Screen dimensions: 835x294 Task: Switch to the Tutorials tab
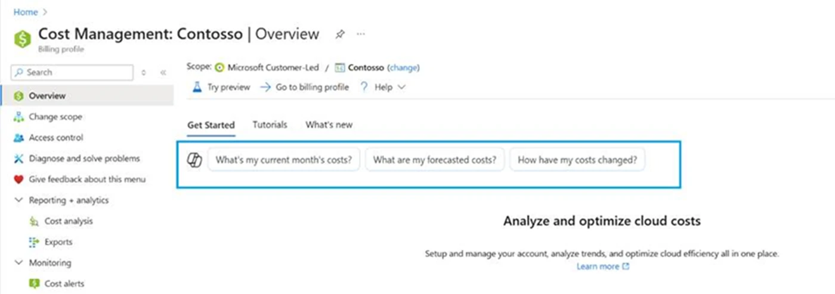[x=270, y=125]
